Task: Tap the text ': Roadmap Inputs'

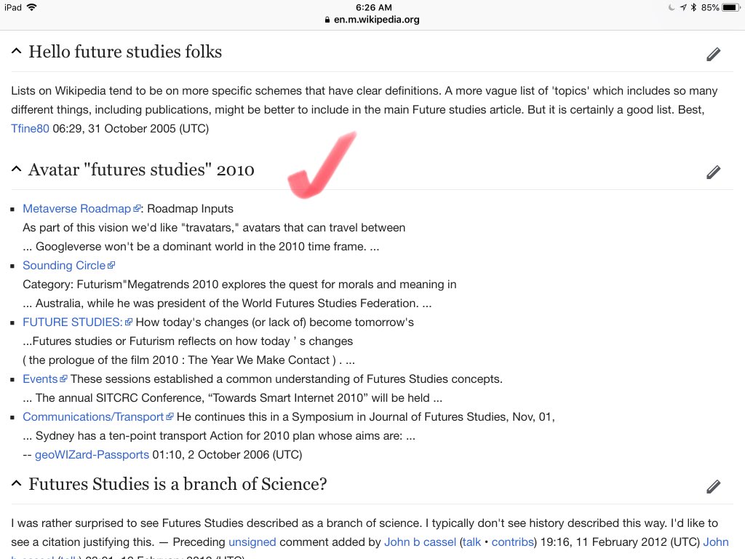Action: click(x=188, y=209)
